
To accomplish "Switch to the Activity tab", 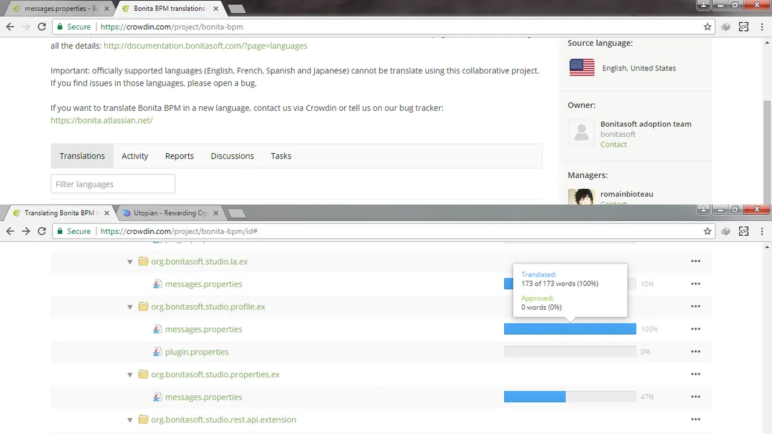I will point(135,156).
